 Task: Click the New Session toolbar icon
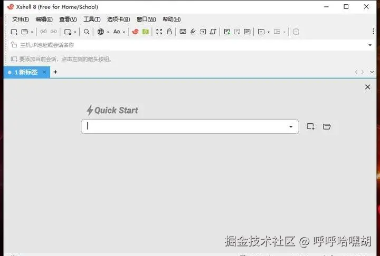(14, 32)
